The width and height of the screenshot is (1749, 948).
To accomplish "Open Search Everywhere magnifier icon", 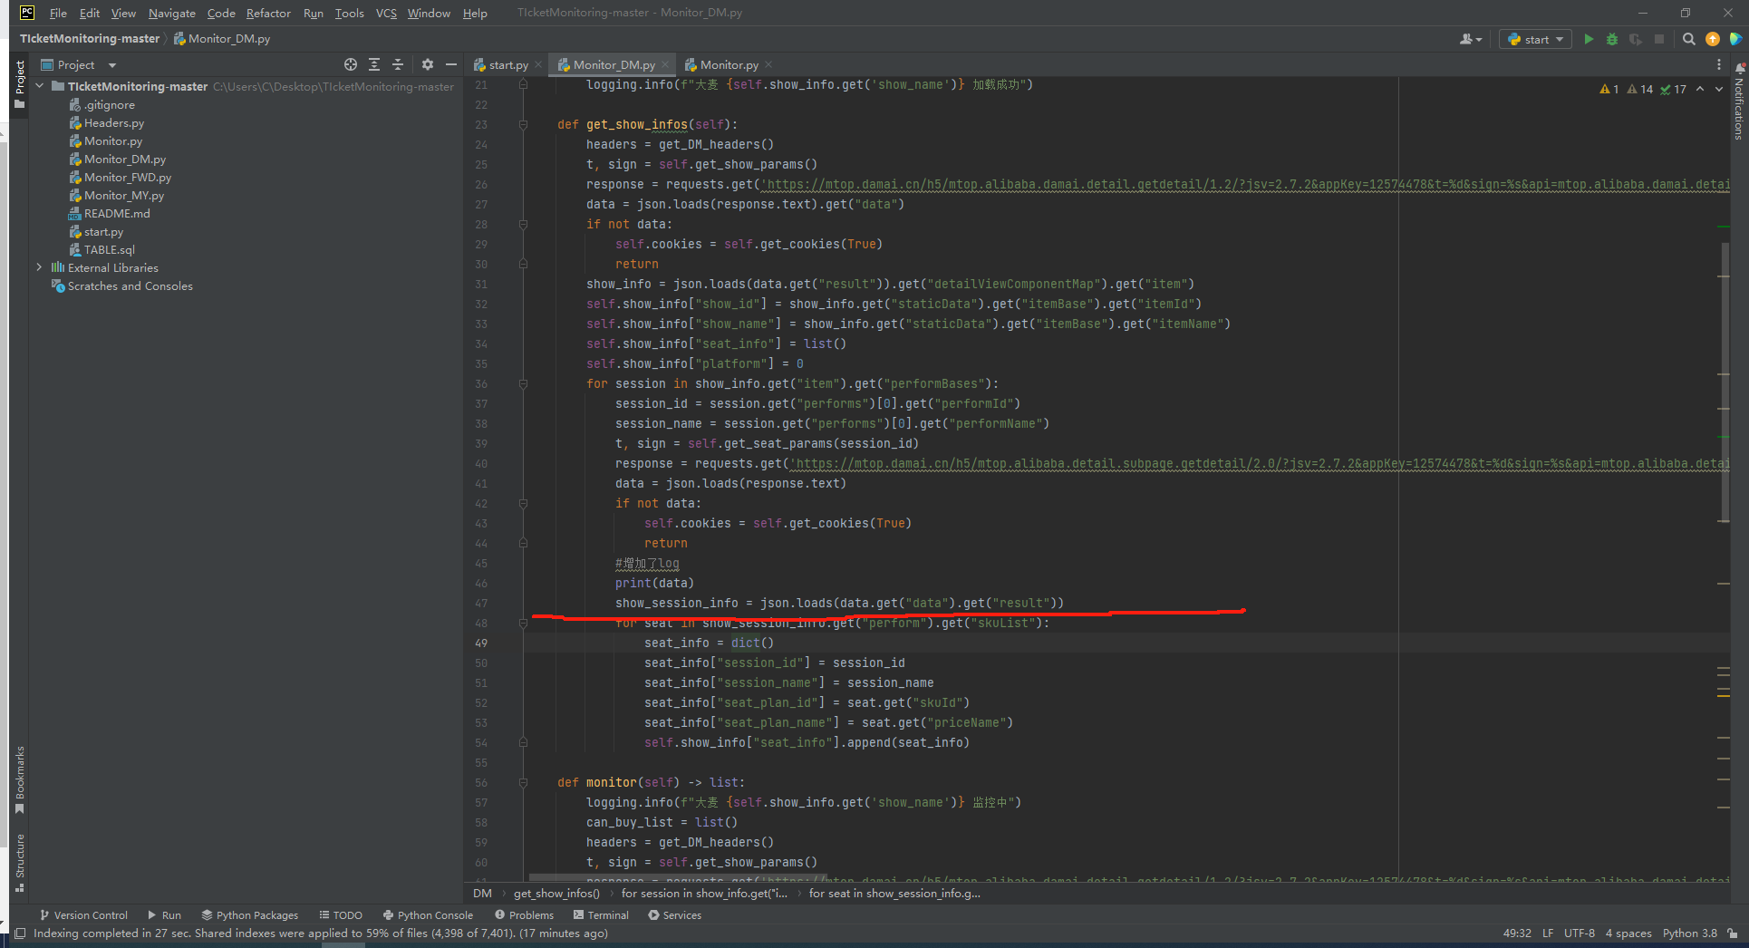I will point(1689,39).
